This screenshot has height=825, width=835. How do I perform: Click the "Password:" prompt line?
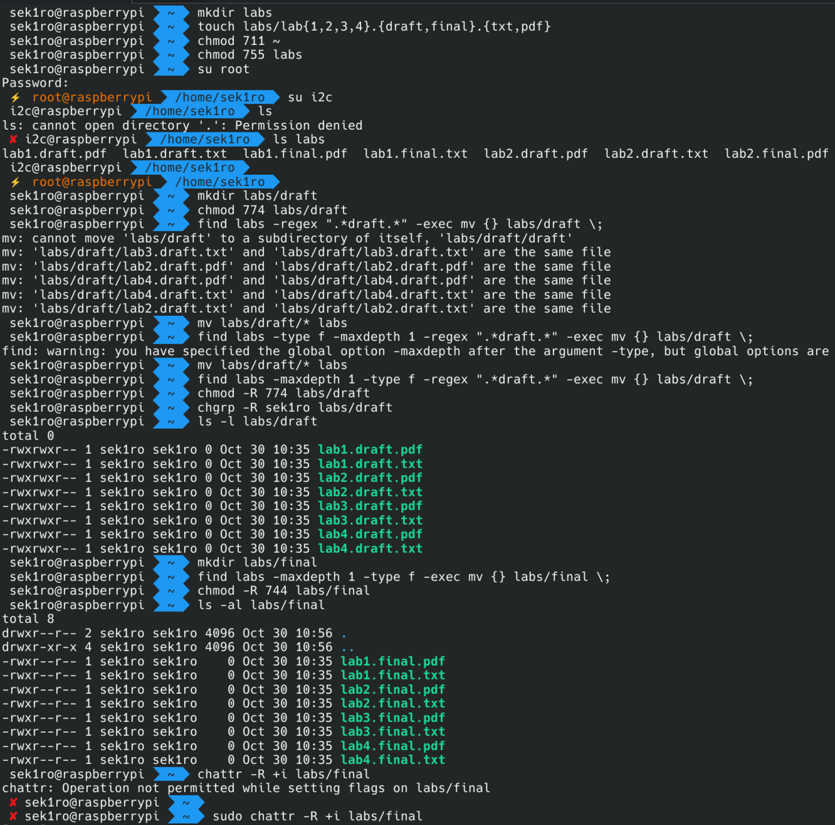[35, 83]
